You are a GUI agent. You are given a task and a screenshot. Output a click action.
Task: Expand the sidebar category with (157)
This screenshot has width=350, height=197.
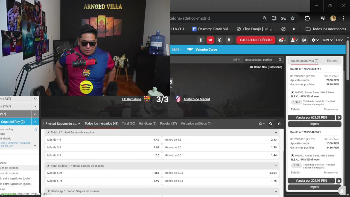point(35,106)
